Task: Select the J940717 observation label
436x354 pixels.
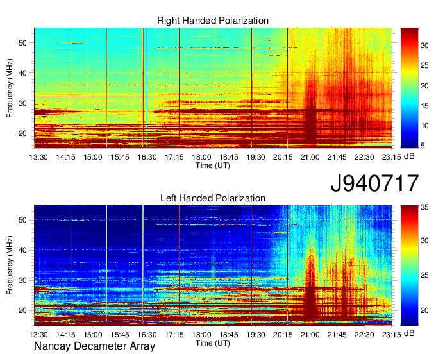Action: pos(374,183)
